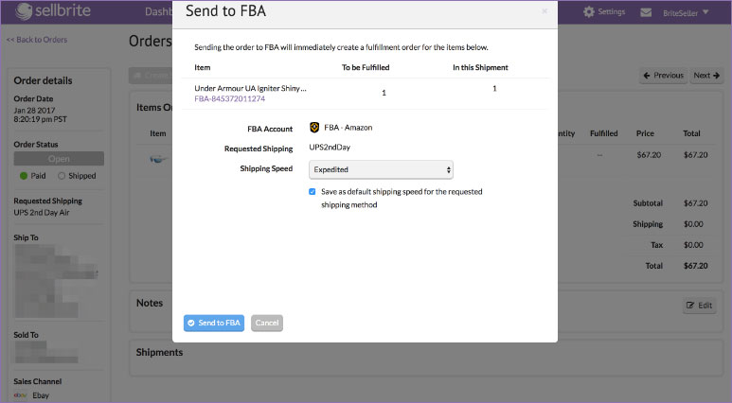Click the Subtotal $67.20 value
Image resolution: width=732 pixels, height=403 pixels.
tap(696, 203)
